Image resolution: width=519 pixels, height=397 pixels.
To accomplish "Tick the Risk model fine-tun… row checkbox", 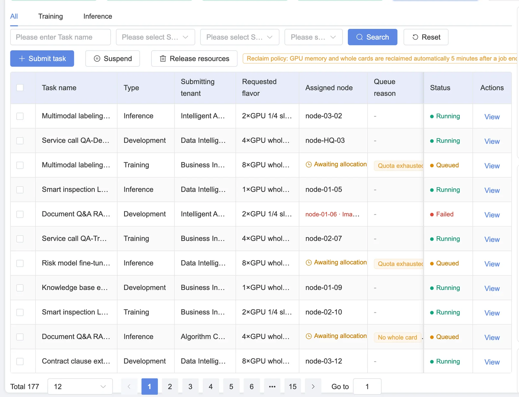I will pyautogui.click(x=20, y=263).
